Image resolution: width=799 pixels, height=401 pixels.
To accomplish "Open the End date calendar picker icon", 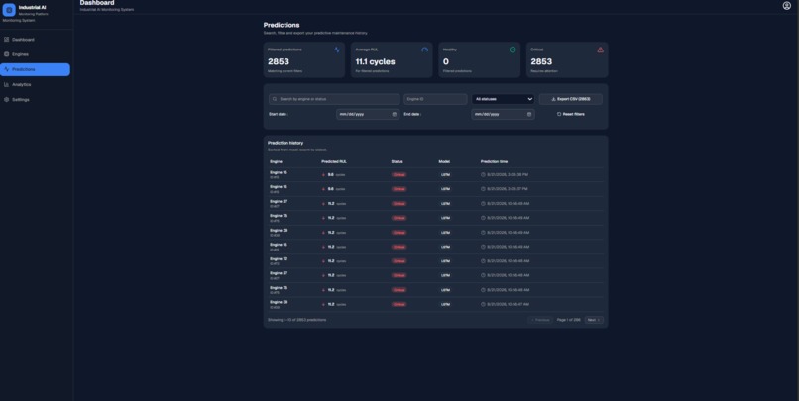I will click(529, 115).
